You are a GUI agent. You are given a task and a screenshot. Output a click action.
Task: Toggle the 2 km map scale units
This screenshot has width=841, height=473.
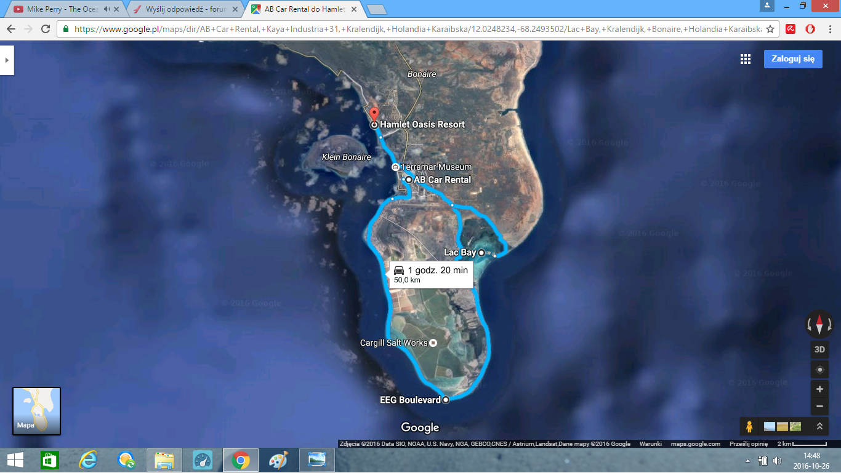[x=802, y=443]
